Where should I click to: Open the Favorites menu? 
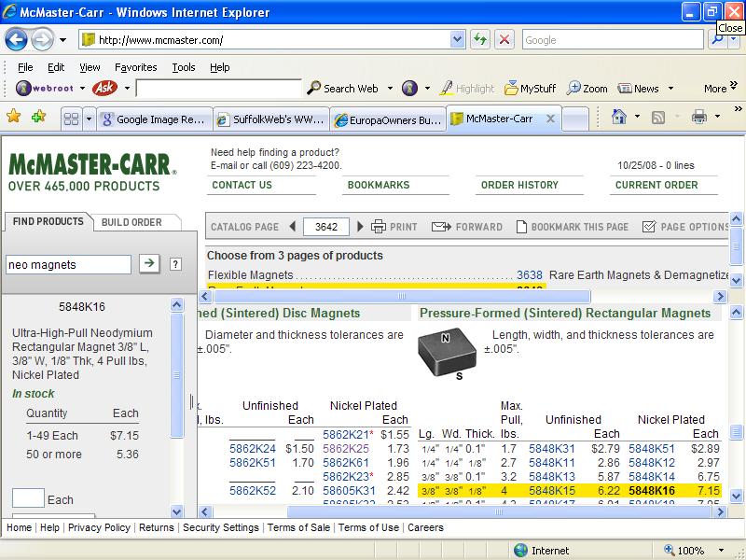coord(135,67)
